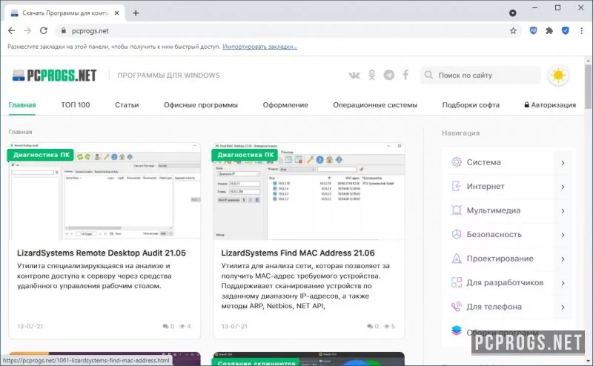
Task: Open 'LizardSystems Find MAC Address 21.06' title
Action: (298, 253)
